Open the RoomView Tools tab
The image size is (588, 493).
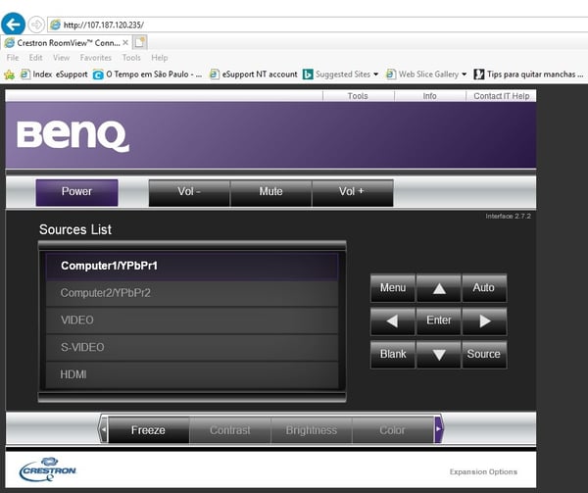click(x=358, y=96)
